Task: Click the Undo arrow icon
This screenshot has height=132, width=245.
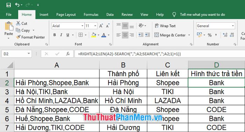Action: click(x=17, y=5)
